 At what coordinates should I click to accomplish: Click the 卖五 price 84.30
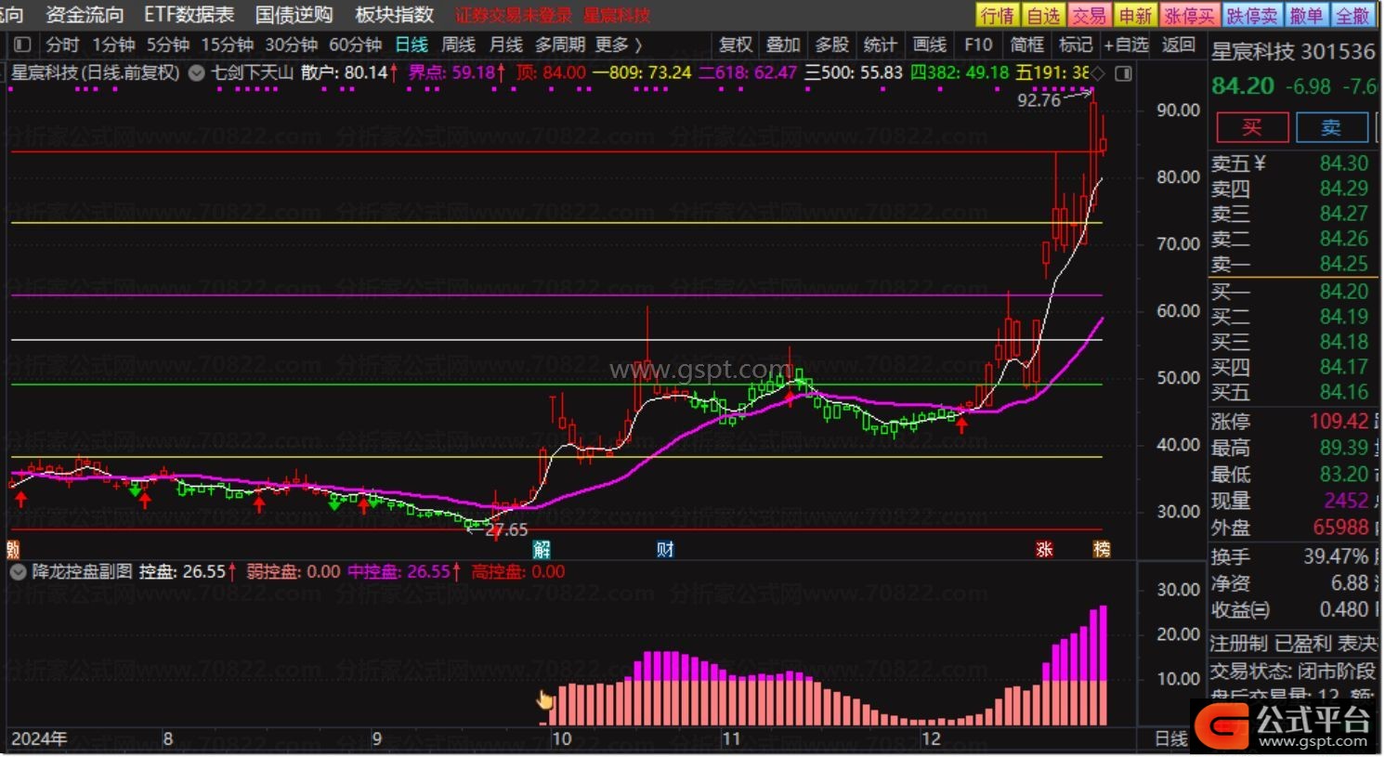[1344, 163]
